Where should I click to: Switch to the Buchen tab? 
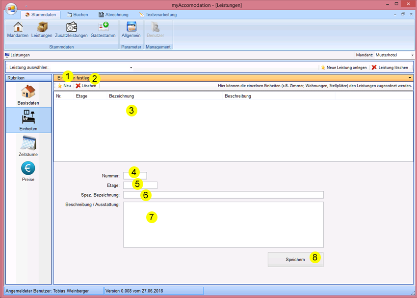coord(77,15)
